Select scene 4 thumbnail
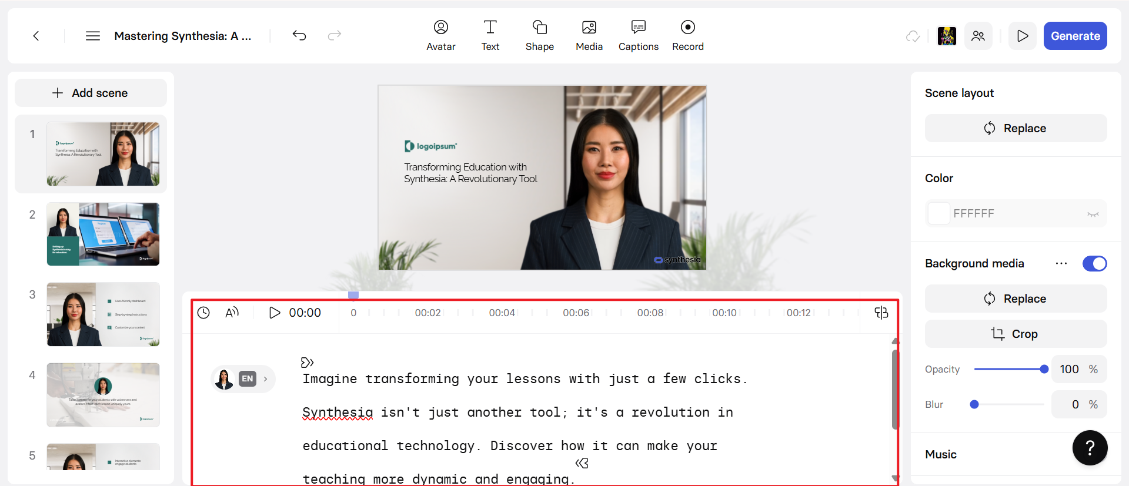 click(103, 395)
